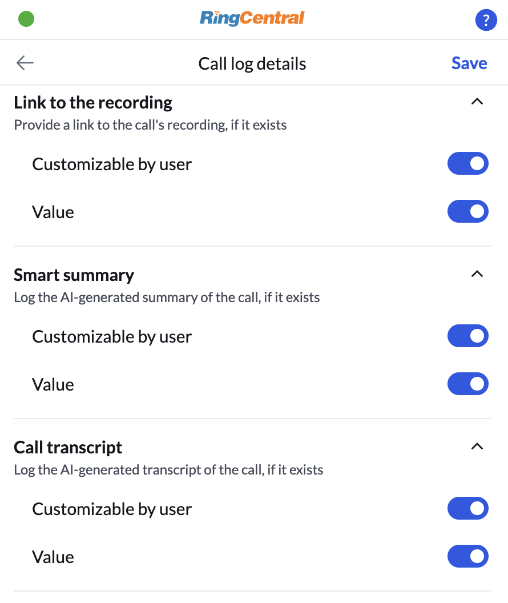508x603 pixels.
Task: Toggle Customizable by user for Call transcript
Action: click(x=467, y=508)
